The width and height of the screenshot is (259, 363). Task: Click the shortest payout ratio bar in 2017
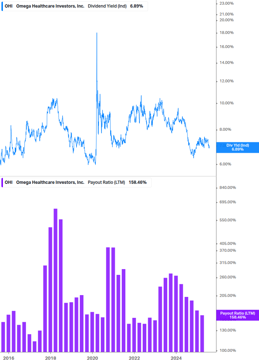point(34,347)
